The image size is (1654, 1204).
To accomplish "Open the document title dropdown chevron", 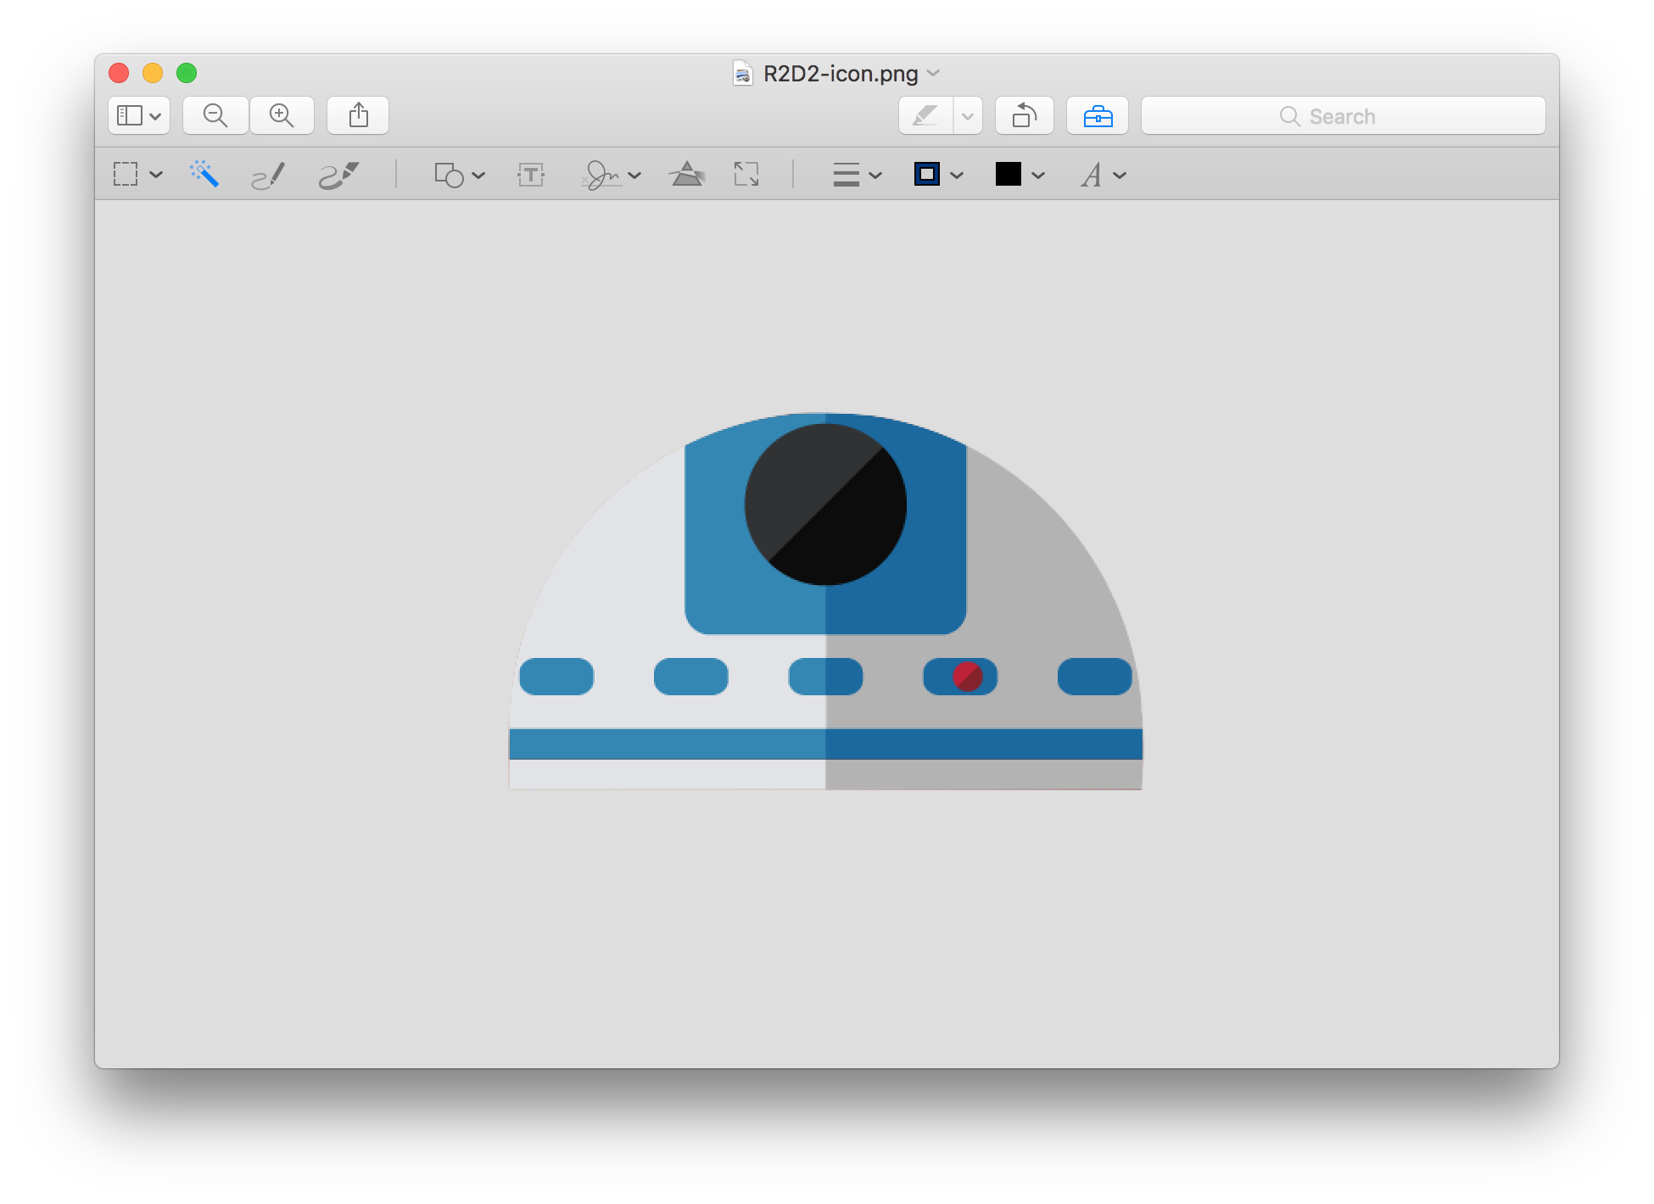I will tap(933, 73).
